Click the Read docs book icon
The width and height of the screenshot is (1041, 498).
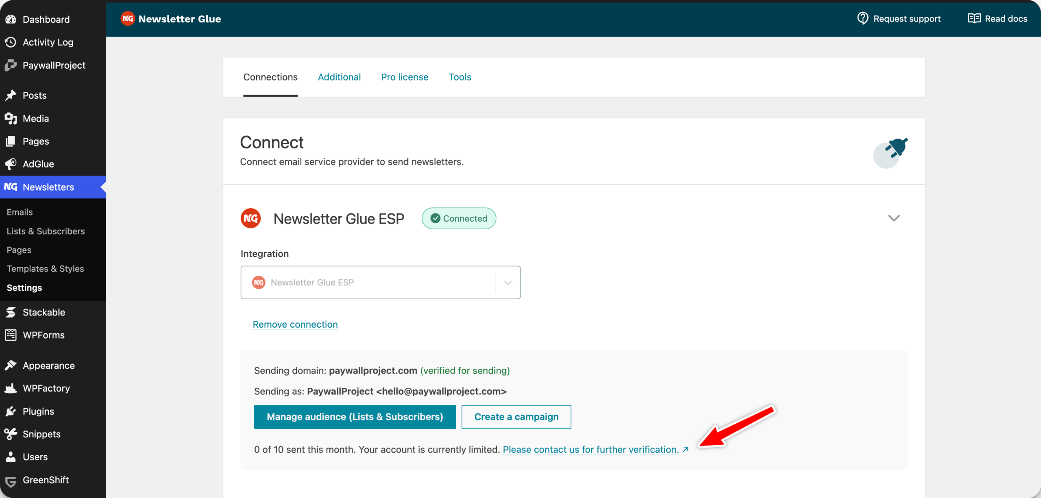(x=974, y=18)
